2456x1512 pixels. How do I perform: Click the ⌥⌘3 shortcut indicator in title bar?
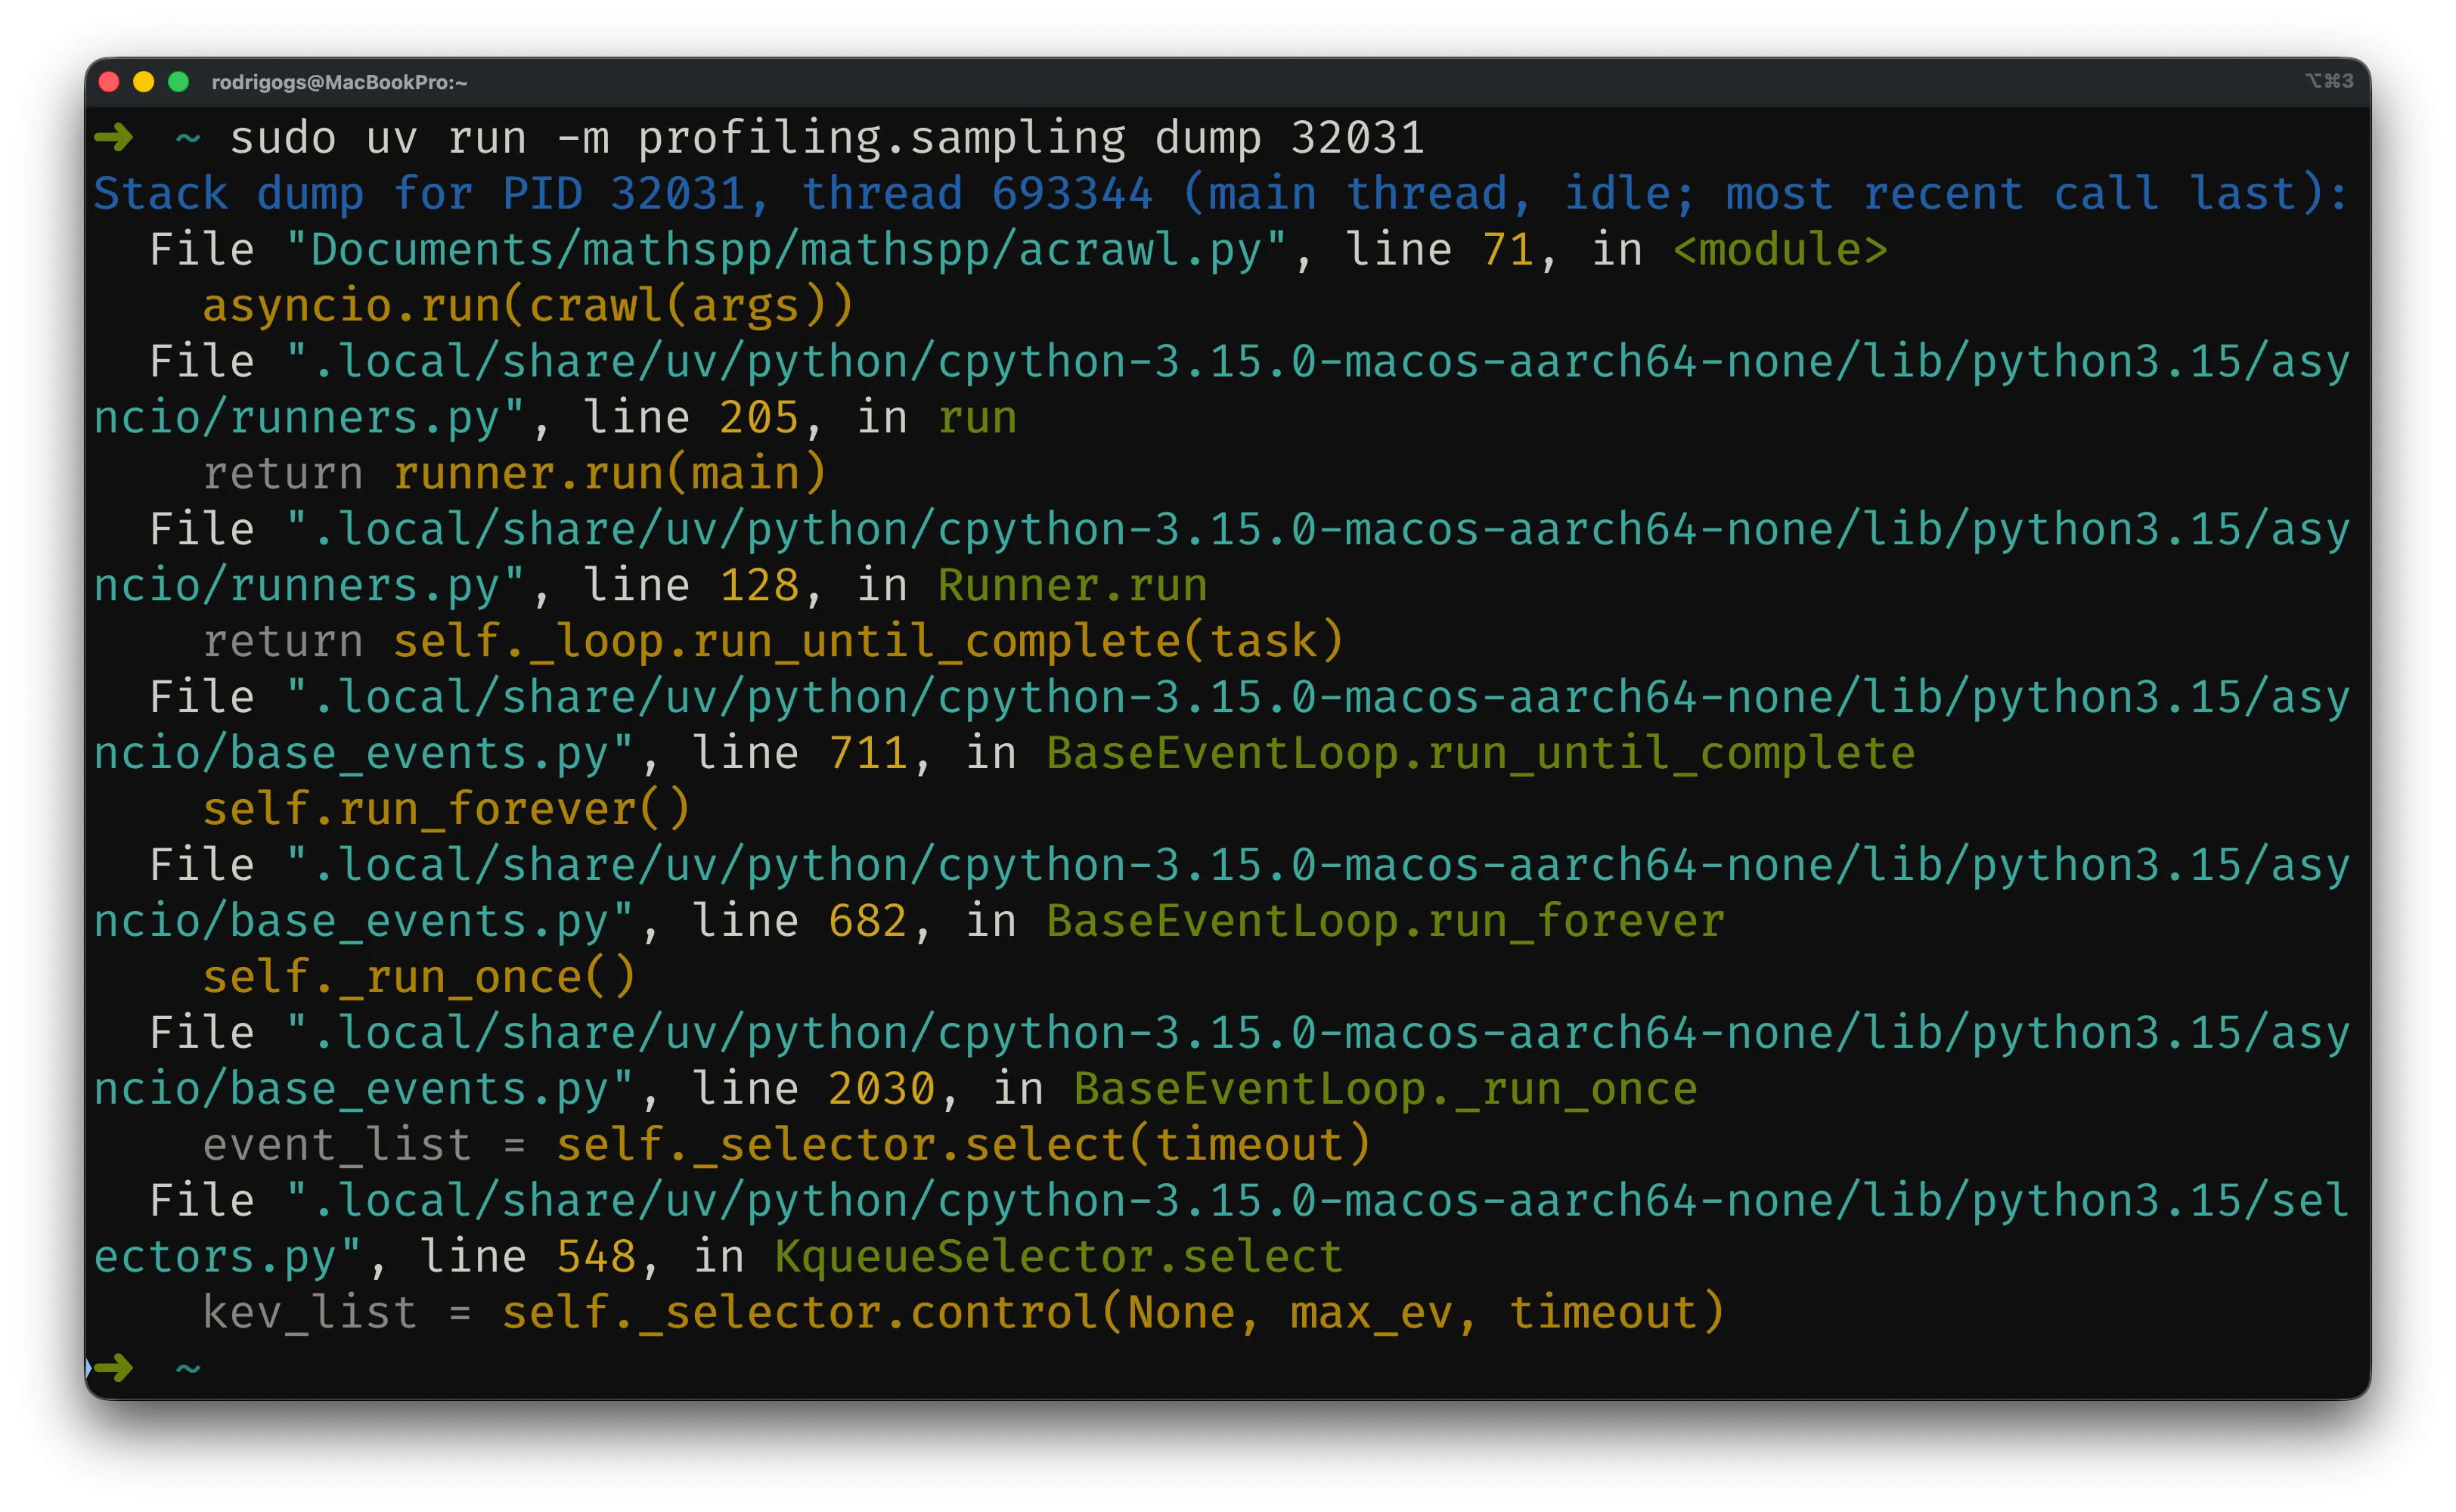click(2329, 81)
